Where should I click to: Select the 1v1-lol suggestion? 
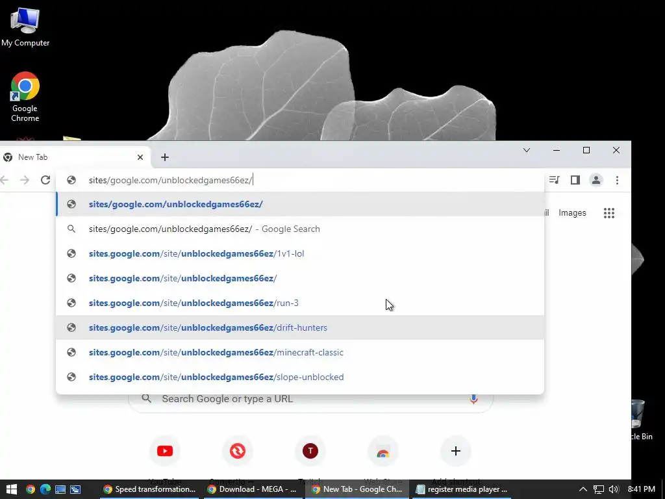coord(300,254)
